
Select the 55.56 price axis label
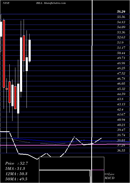click(121, 17)
